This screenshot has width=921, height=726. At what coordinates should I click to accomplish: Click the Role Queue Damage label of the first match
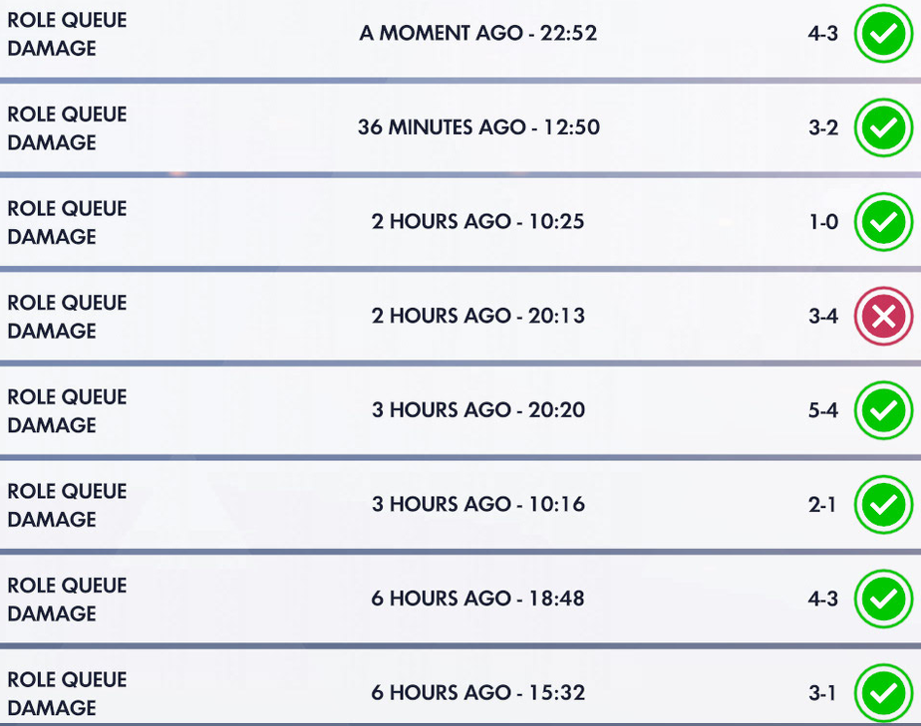point(67,34)
